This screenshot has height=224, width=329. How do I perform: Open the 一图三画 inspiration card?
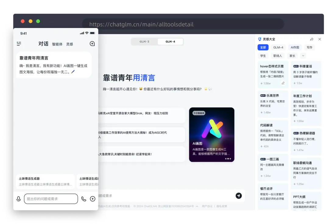coord(273,167)
